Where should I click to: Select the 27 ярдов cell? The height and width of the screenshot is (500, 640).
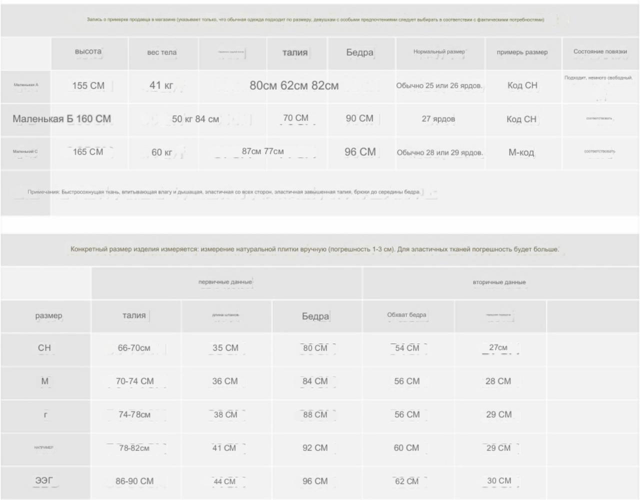coord(438,119)
